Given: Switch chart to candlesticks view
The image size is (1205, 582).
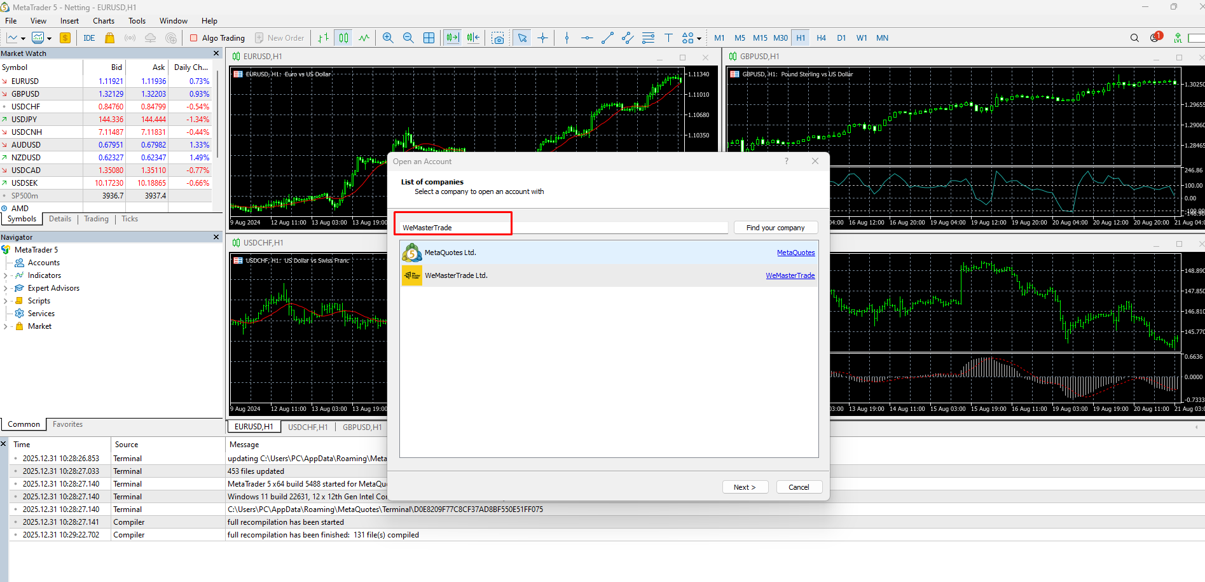Looking at the screenshot, I should [343, 38].
